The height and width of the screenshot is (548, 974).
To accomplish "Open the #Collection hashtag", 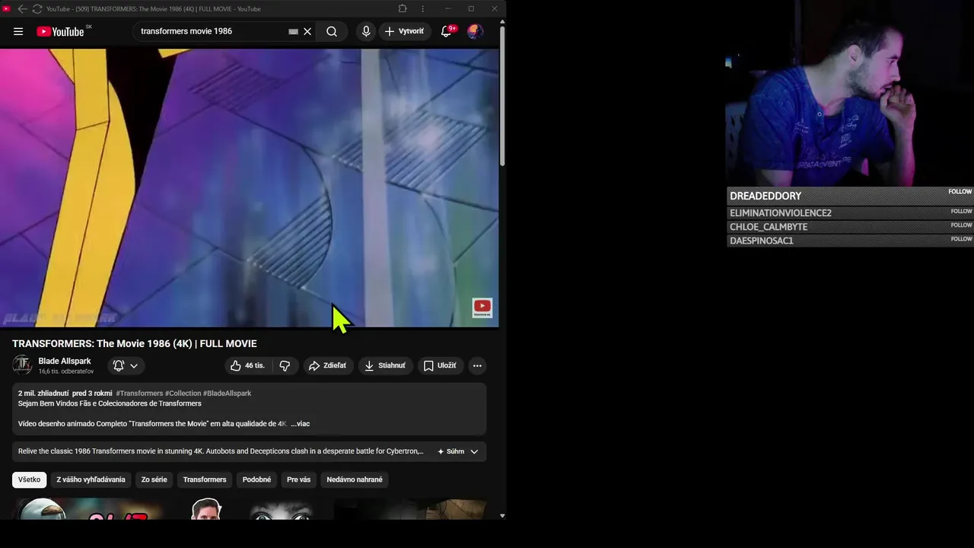I will pyautogui.click(x=183, y=393).
